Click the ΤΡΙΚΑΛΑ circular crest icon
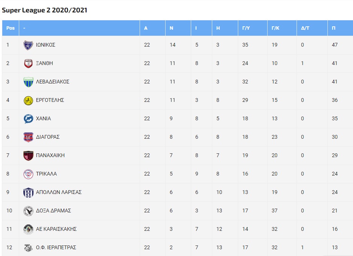The height and width of the screenshot is (256, 353). (x=28, y=174)
